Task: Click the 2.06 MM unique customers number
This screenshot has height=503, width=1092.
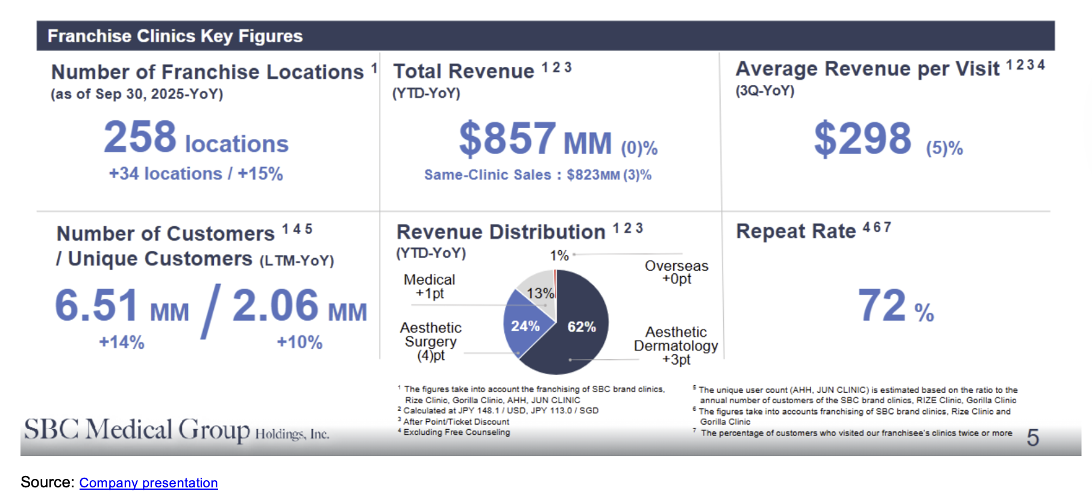Action: tap(300, 306)
